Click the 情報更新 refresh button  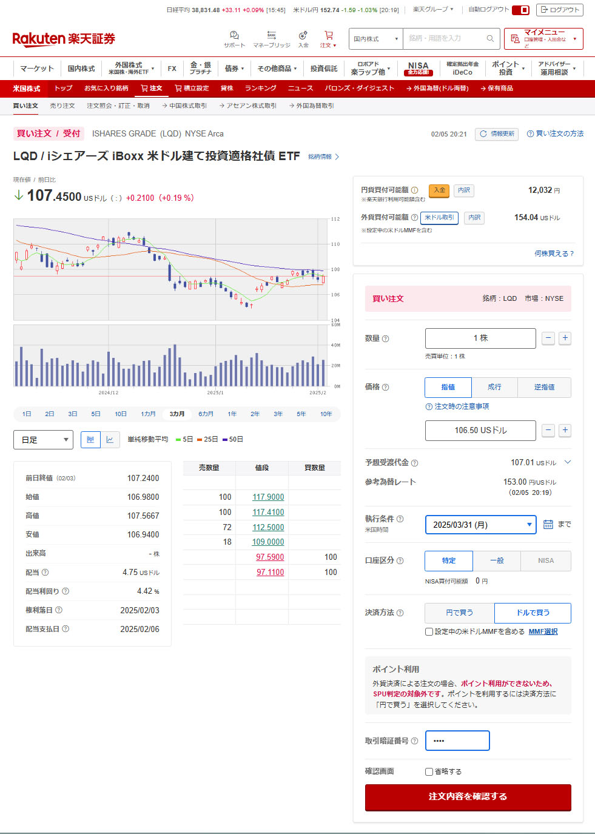click(x=497, y=134)
